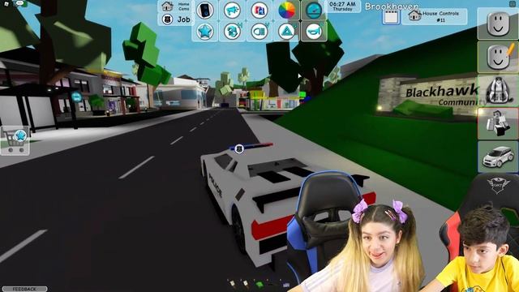Click the speedometer vehicle speed icon
This screenshot has width=519, height=292.
pyautogui.click(x=314, y=11)
